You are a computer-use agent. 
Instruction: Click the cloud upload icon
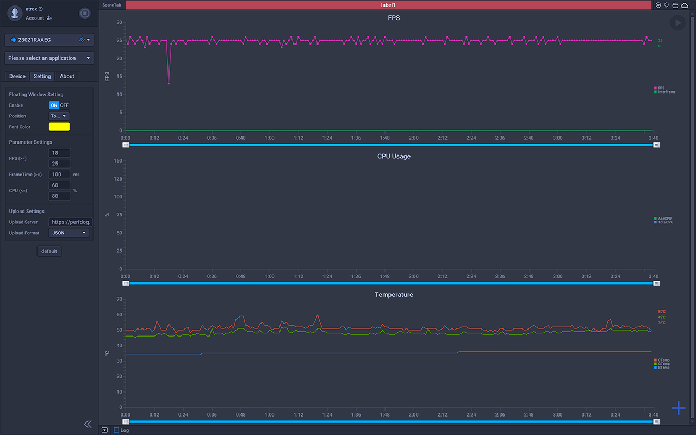coord(685,5)
